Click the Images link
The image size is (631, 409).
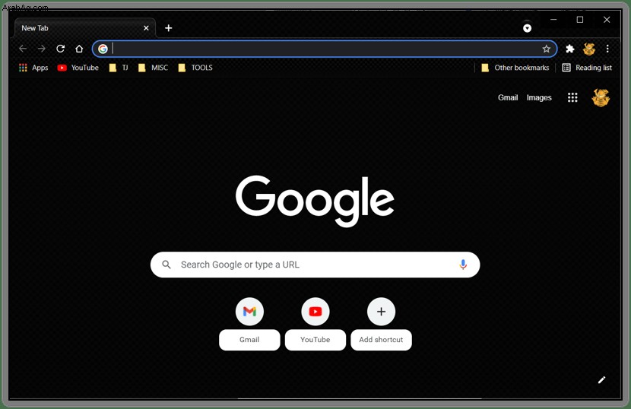click(539, 97)
